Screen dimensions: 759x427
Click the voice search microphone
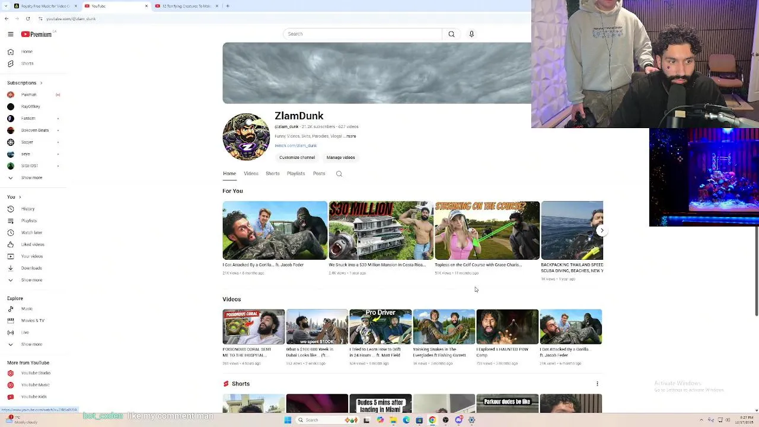click(471, 34)
